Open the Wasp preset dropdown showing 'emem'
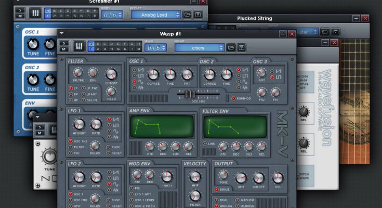The image size is (382, 208). [200, 47]
